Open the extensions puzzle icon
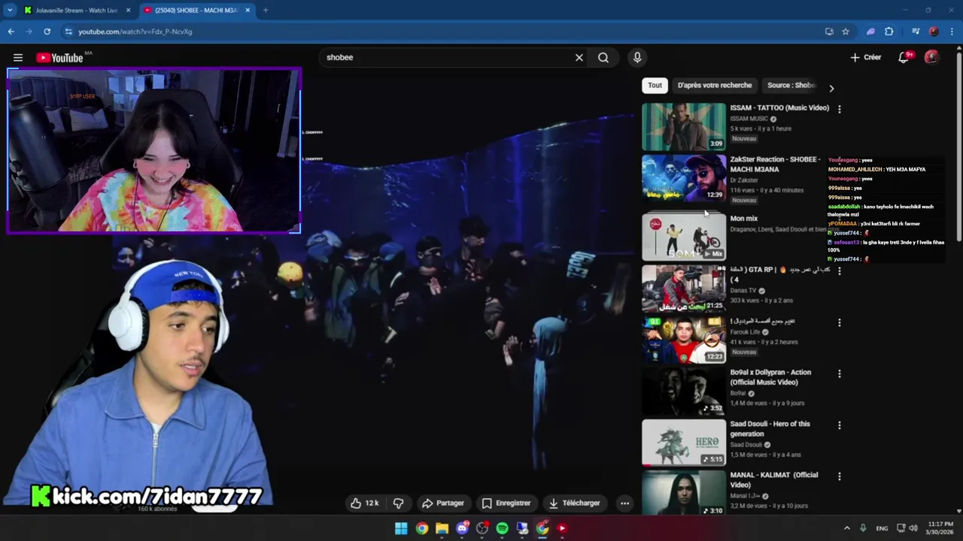Image resolution: width=963 pixels, height=541 pixels. (x=889, y=32)
